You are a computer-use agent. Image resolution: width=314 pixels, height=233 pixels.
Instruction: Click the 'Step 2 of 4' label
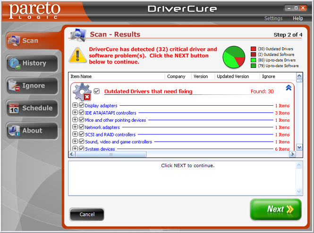288,35
